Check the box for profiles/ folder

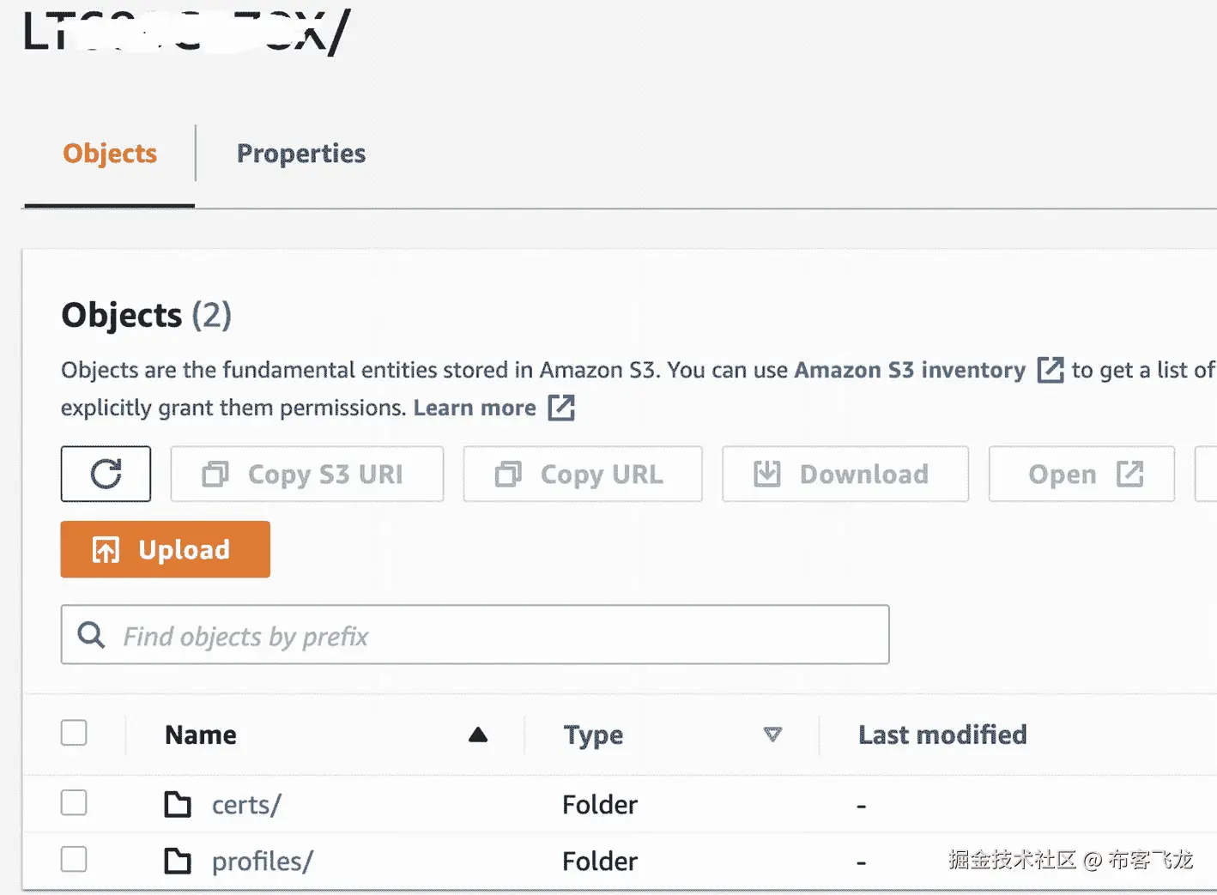pos(74,859)
